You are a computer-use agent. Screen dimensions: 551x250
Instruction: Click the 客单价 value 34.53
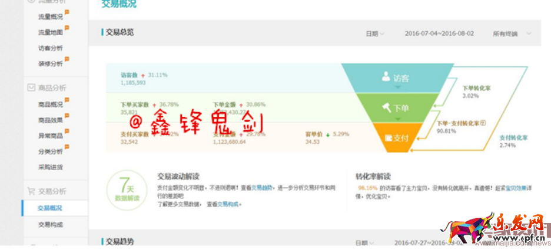pyautogui.click(x=313, y=142)
